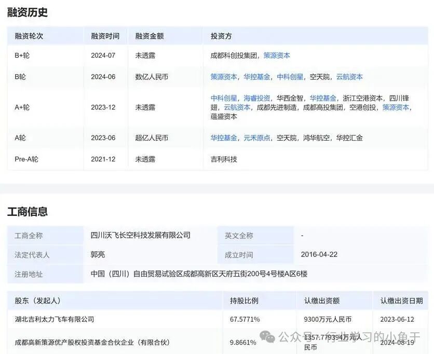Open 策源资本 link in B轮 row

tap(224, 77)
